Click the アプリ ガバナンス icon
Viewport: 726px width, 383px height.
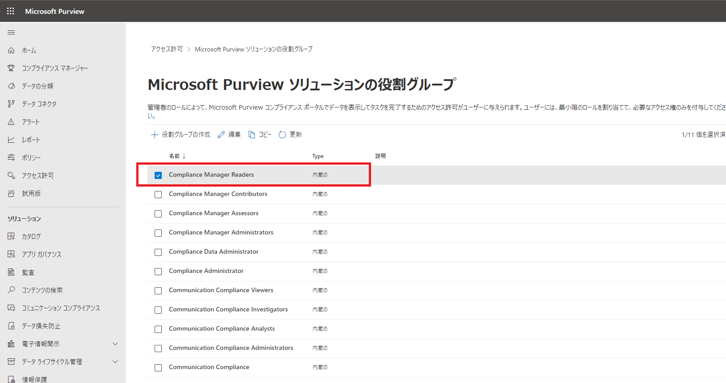[x=11, y=254]
